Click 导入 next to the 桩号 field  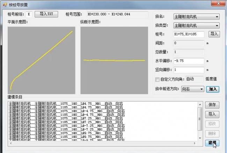point(214,34)
